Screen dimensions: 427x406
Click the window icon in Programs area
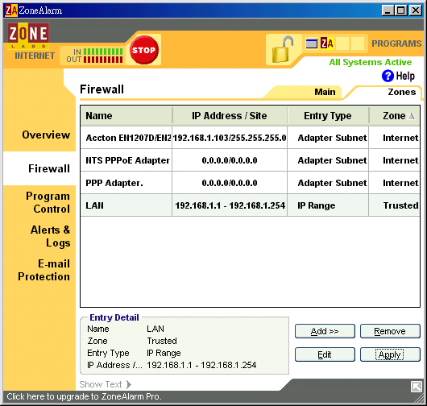312,43
